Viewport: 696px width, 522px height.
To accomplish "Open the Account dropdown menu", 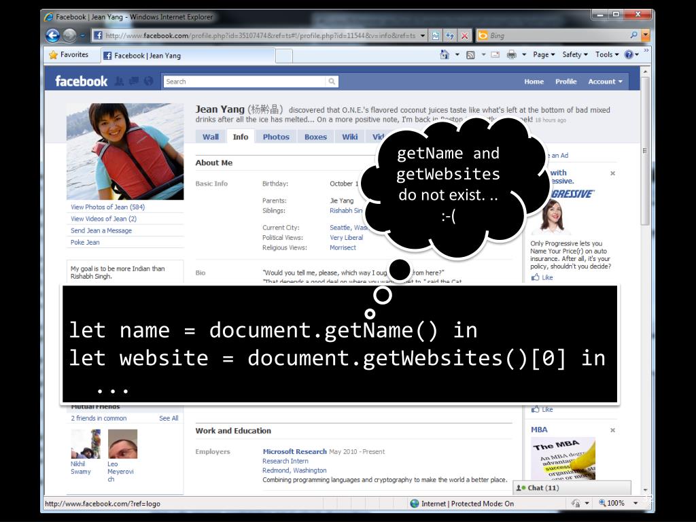I will 606,82.
